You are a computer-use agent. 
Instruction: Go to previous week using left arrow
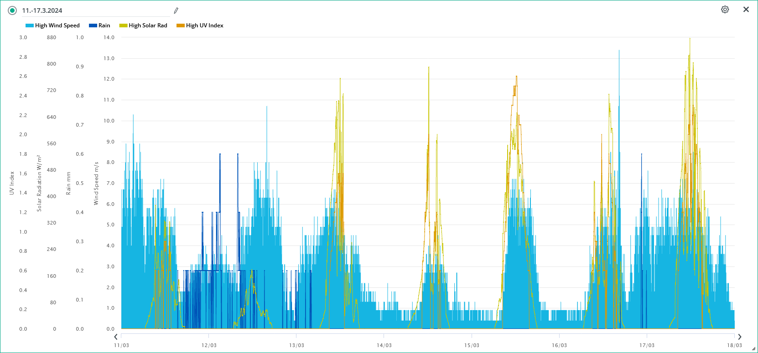tap(116, 337)
